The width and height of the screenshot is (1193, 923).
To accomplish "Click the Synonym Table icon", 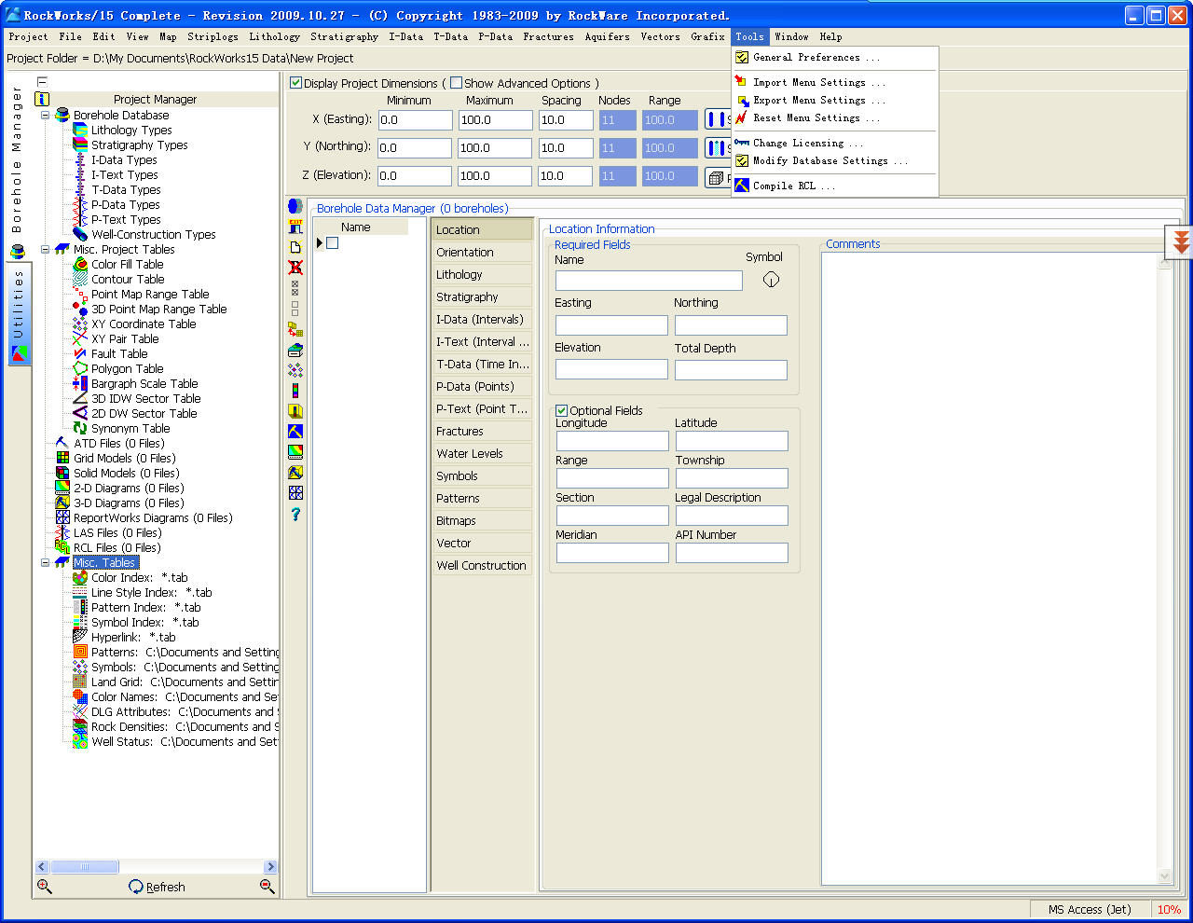I will pyautogui.click(x=80, y=428).
